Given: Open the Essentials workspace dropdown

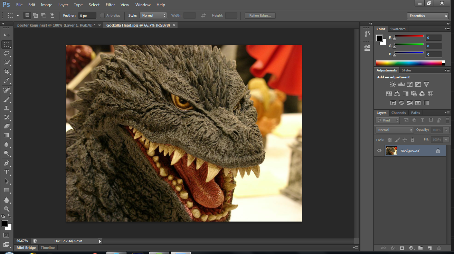Looking at the screenshot, I should coord(428,16).
